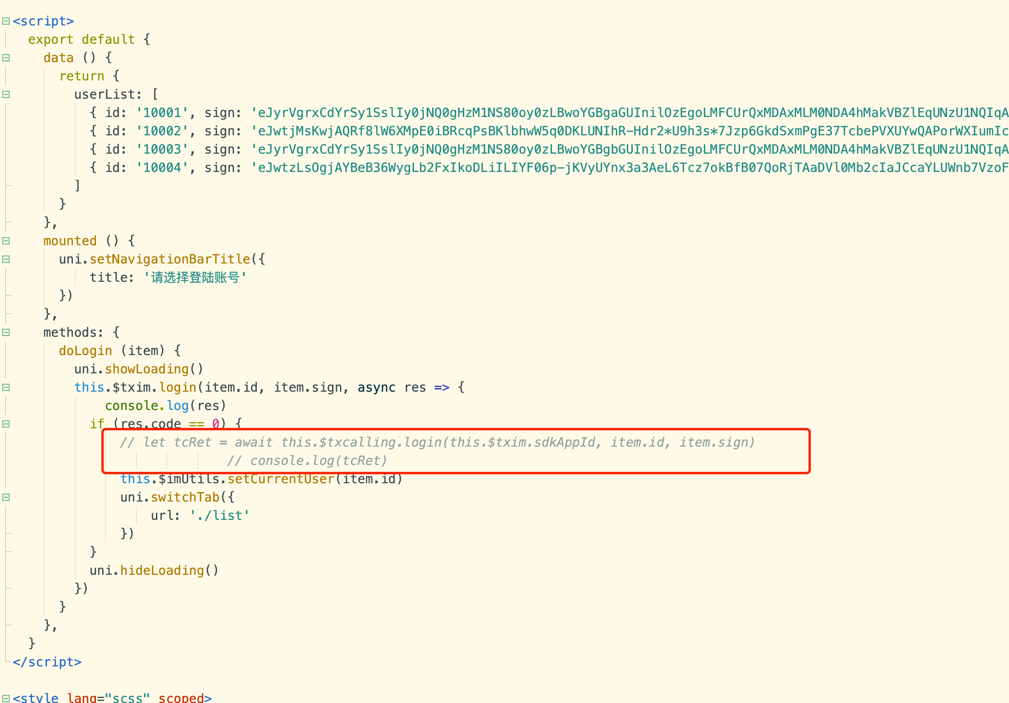This screenshot has width=1009, height=703.
Task: Click the 'hideLoading' method call
Action: 162,571
